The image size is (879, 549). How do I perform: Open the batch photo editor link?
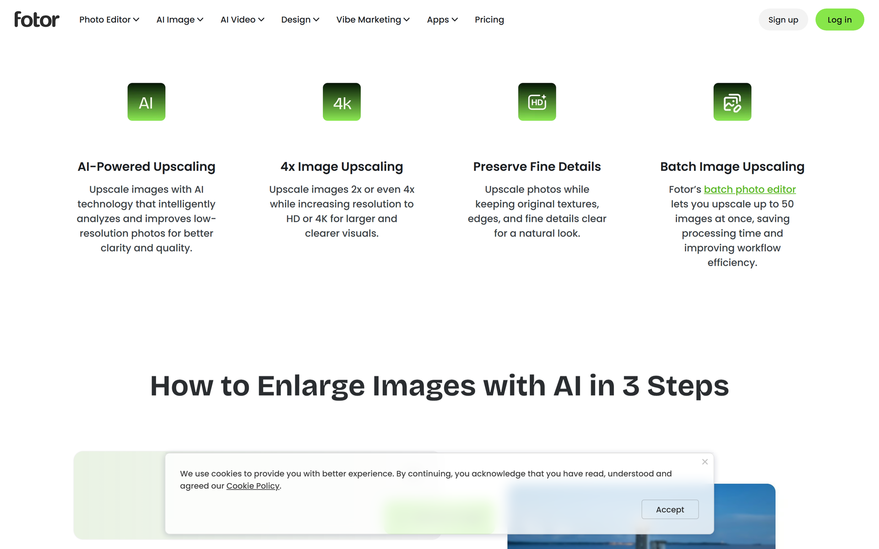(x=750, y=189)
